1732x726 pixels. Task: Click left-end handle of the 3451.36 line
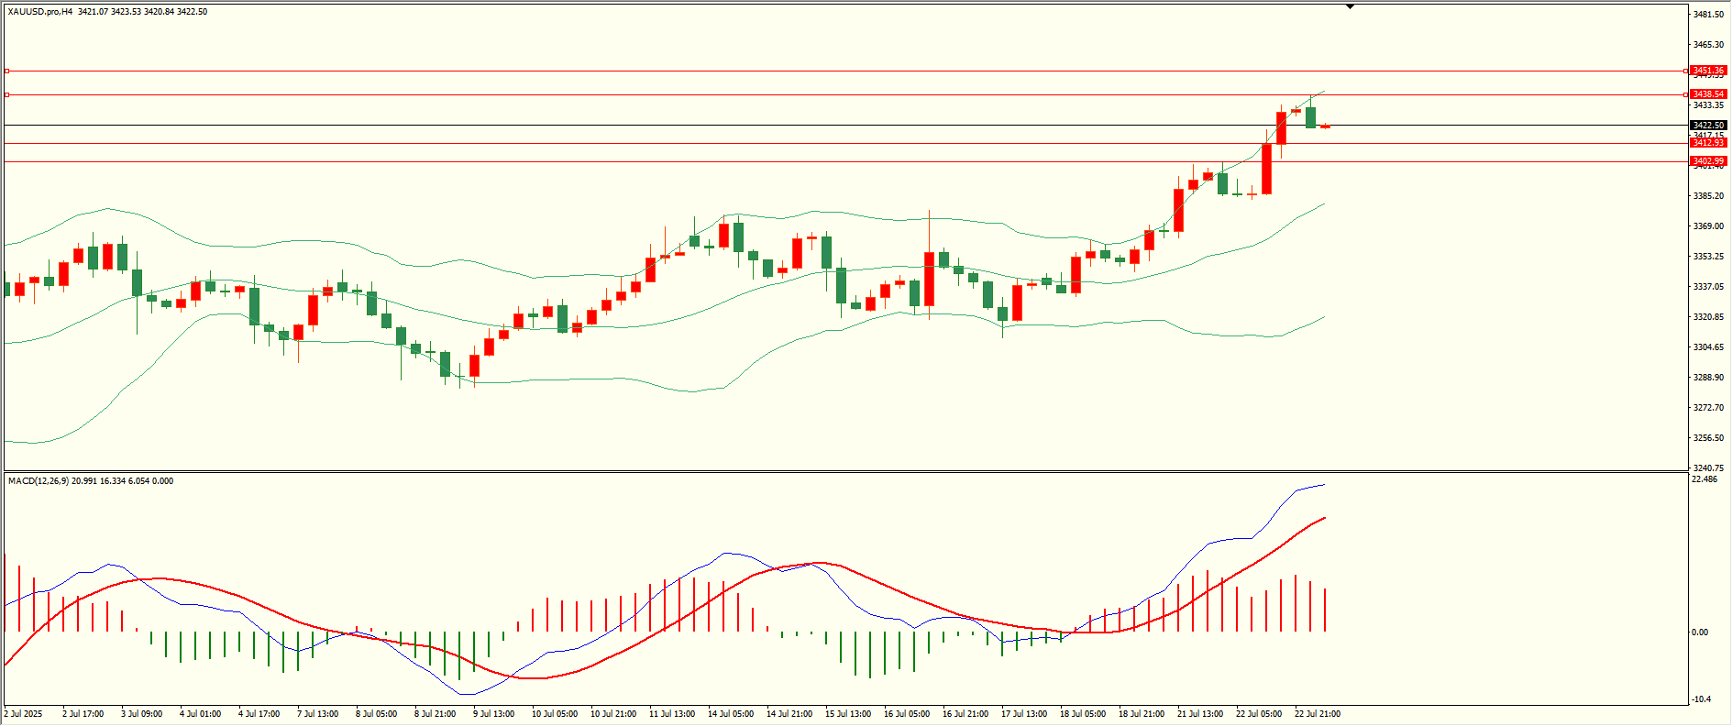pyautogui.click(x=6, y=71)
